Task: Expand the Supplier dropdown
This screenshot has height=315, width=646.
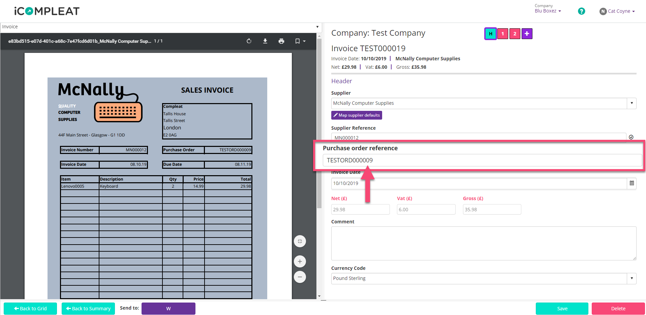Action: pyautogui.click(x=632, y=103)
